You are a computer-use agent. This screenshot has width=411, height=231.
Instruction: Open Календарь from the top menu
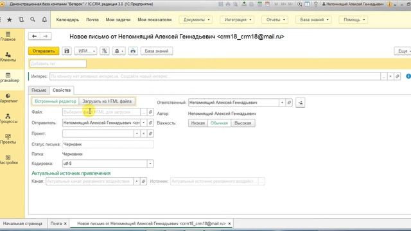click(x=67, y=20)
